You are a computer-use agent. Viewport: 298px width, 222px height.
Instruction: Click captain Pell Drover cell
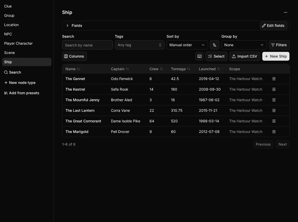120,132
